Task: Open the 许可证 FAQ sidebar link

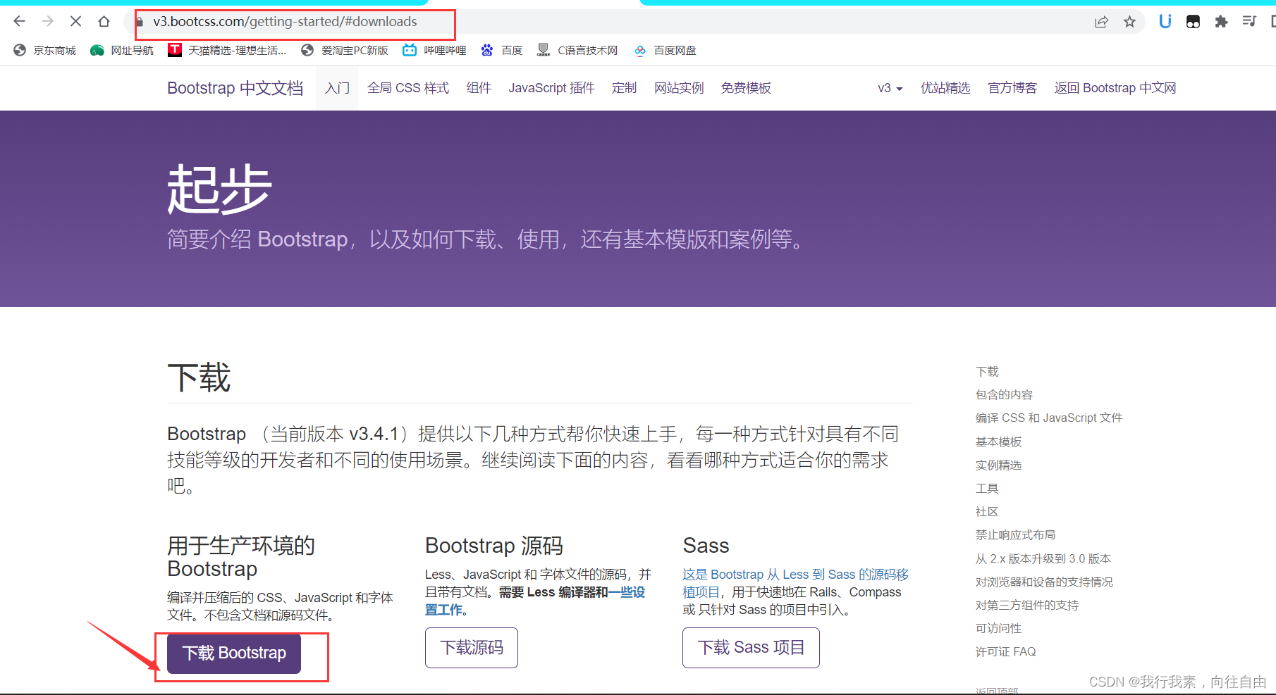Action: tap(1005, 651)
